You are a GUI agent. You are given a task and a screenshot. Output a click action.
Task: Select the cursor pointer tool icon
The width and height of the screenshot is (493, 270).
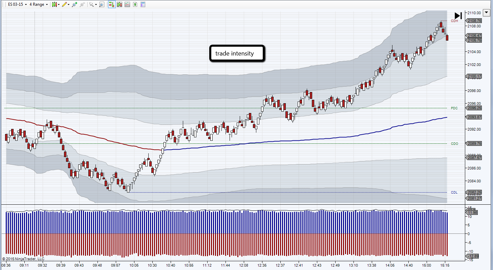91,4
